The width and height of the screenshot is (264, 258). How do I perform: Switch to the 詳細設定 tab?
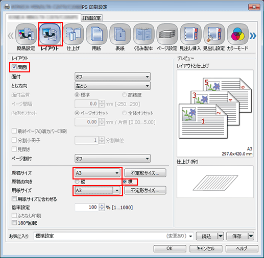(91, 18)
